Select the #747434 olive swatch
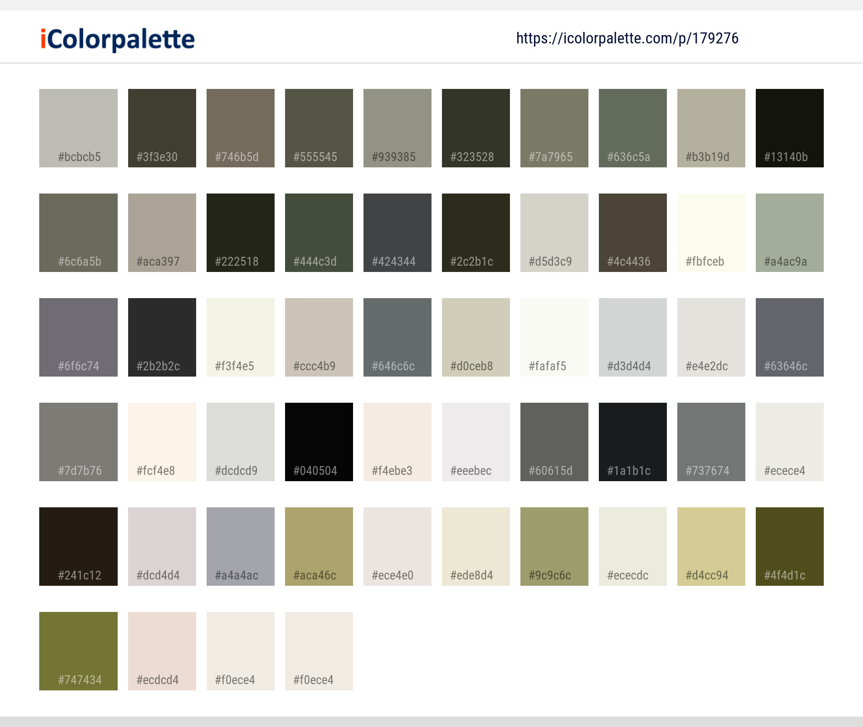The width and height of the screenshot is (863, 727). [x=78, y=651]
